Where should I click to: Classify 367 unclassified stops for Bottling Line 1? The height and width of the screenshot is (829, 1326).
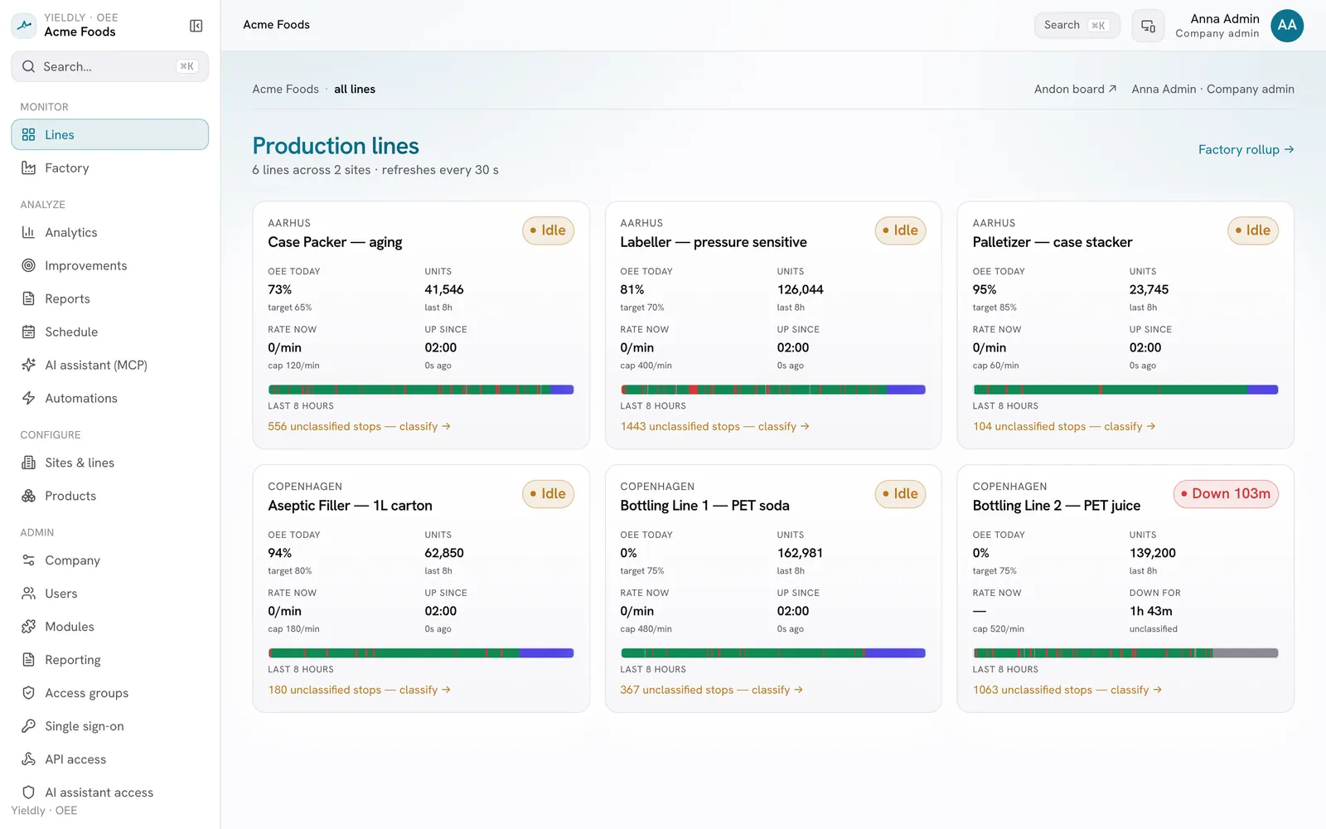[x=711, y=690]
